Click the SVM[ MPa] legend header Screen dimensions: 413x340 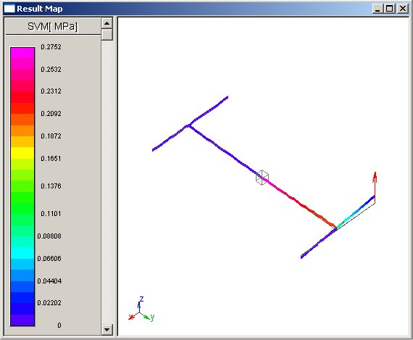[53, 26]
